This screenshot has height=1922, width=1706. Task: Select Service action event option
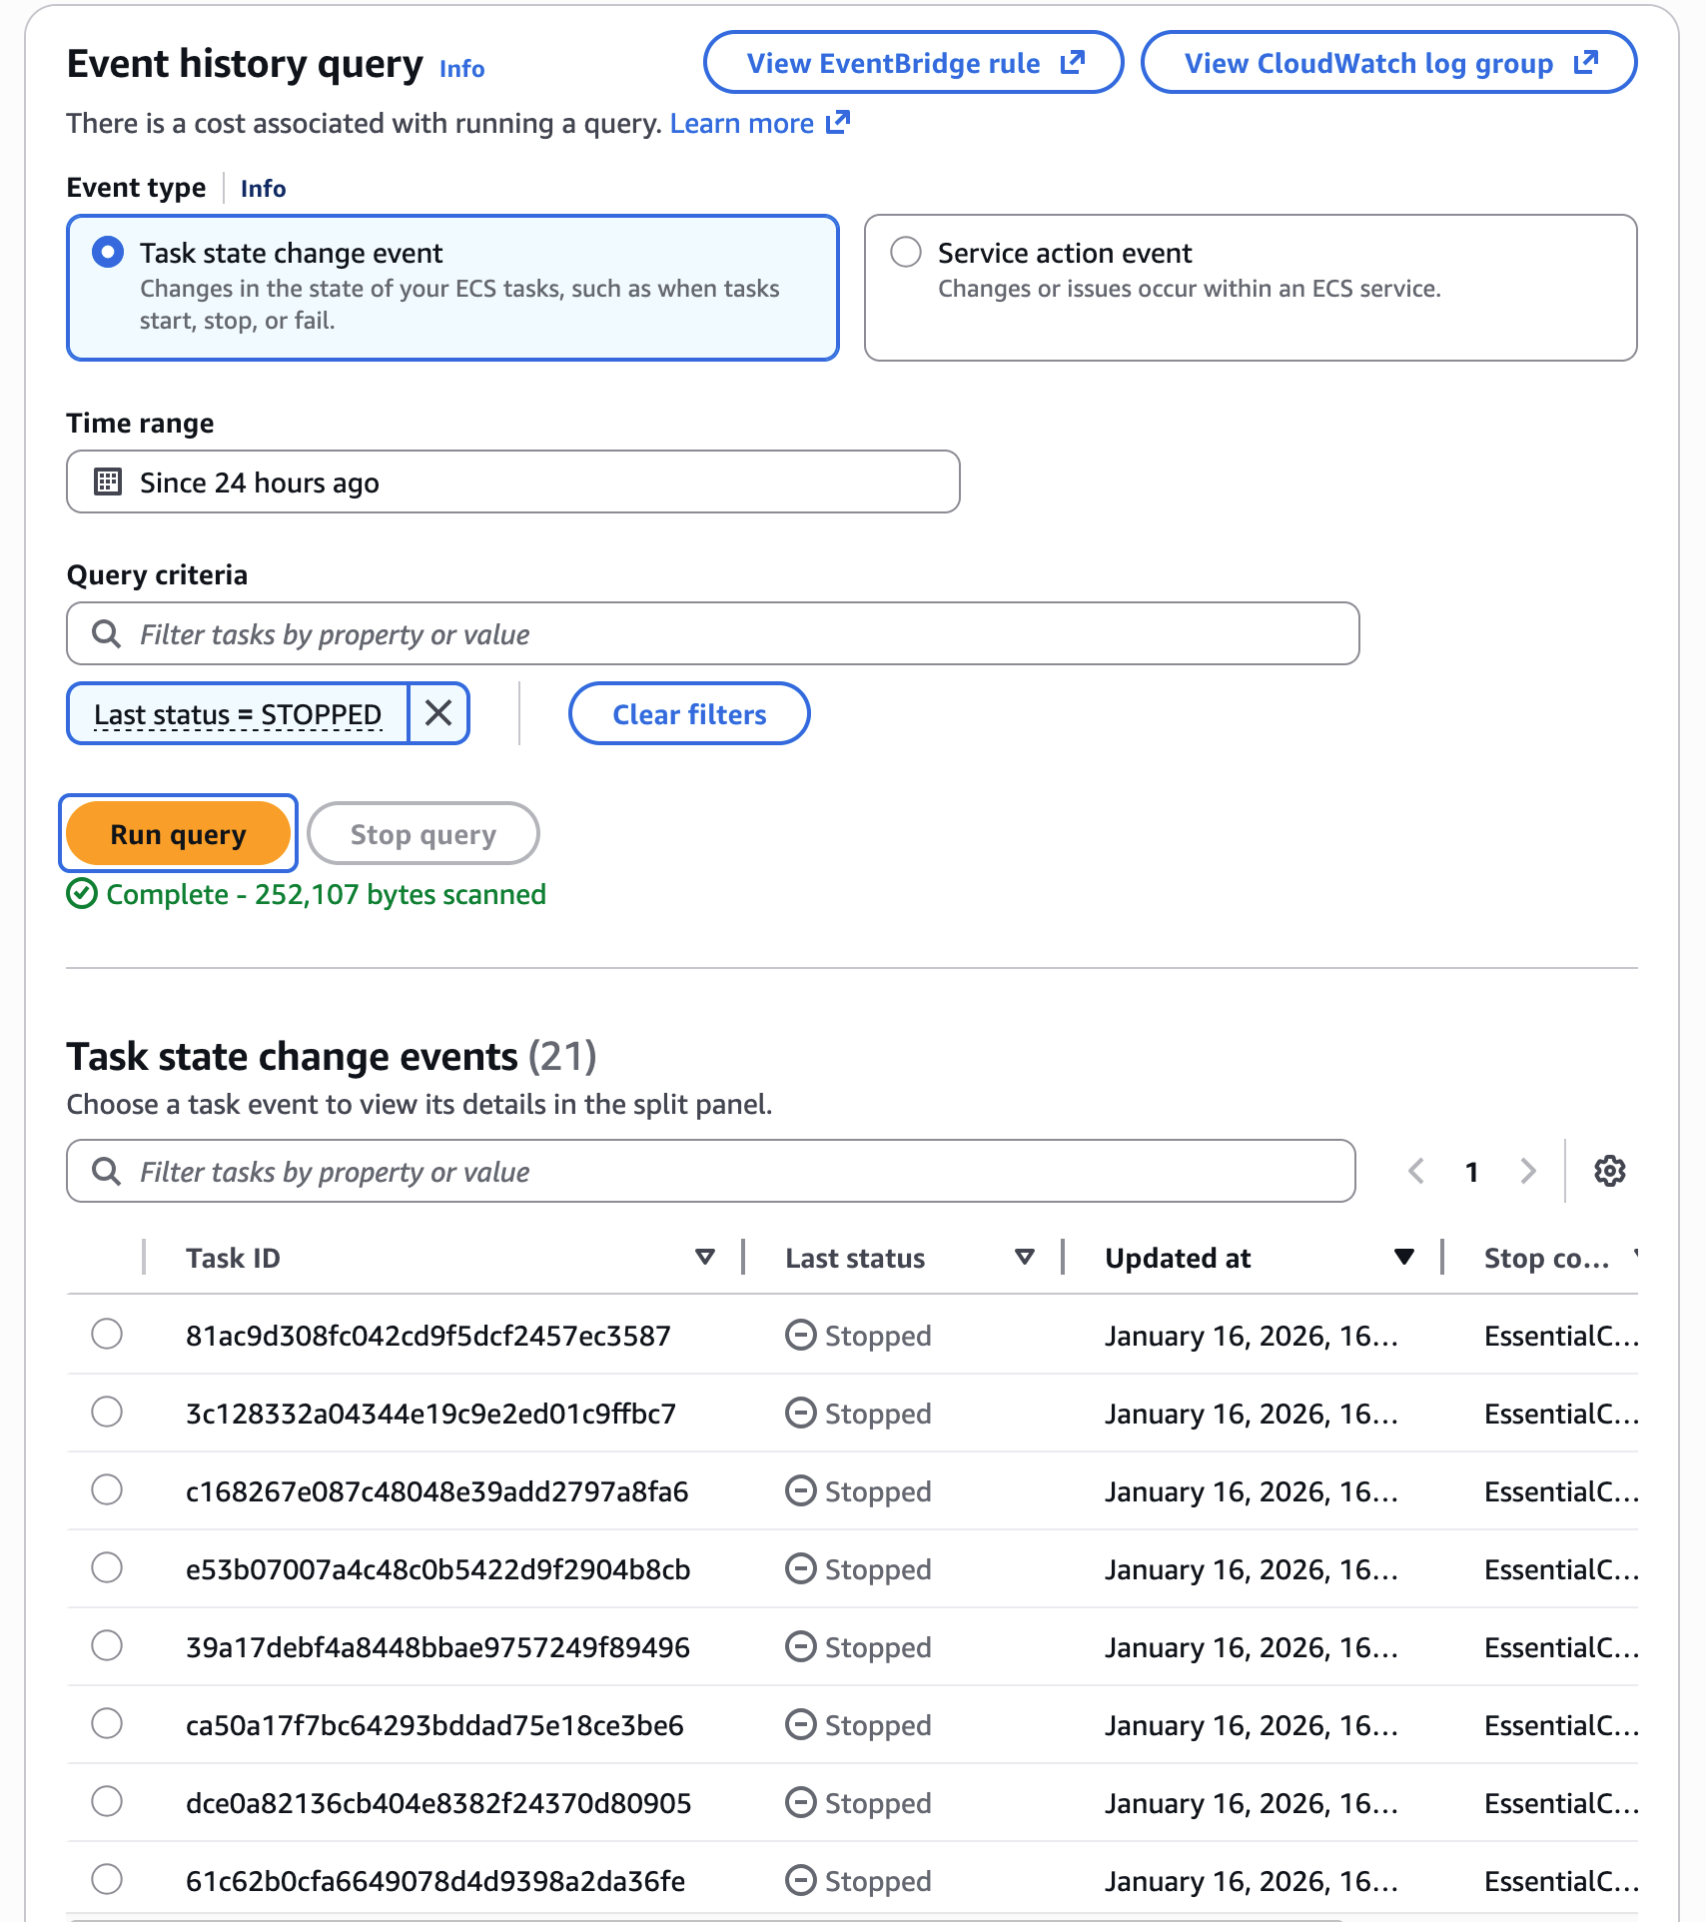coord(906,252)
